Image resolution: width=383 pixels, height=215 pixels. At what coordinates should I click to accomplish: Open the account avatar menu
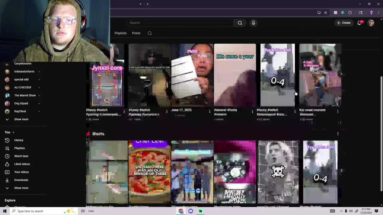click(x=371, y=23)
